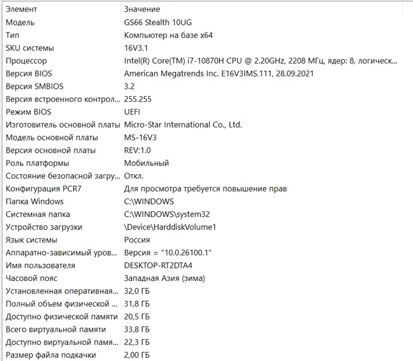413x361 pixels.
Task: Click the SMBIOS value '3.2'
Action: (x=129, y=87)
